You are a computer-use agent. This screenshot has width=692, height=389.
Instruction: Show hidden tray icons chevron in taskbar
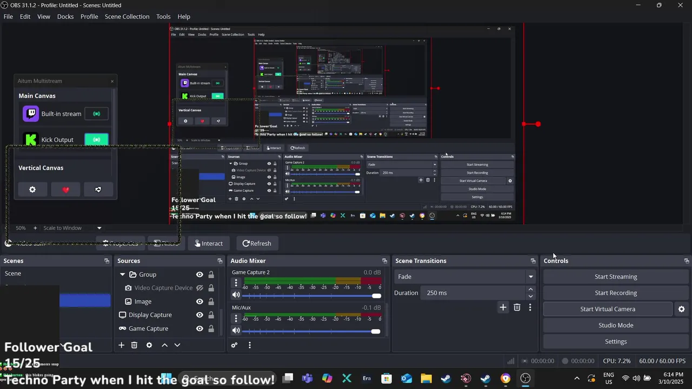[576, 378]
